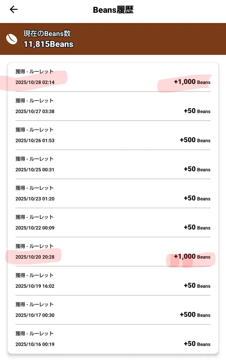
Task: Tap the 11,815Beans balance text
Action: (48, 44)
